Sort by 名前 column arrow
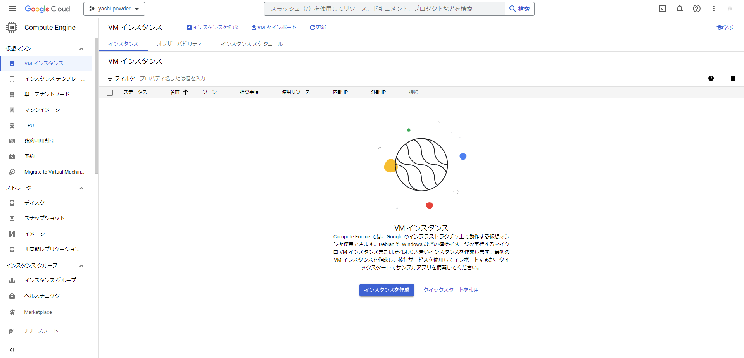This screenshot has width=744, height=358. (186, 92)
